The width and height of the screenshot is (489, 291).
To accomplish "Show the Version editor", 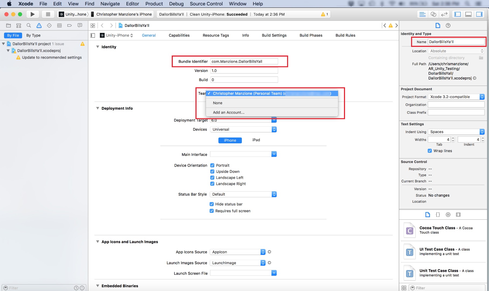I will pyautogui.click(x=444, y=14).
